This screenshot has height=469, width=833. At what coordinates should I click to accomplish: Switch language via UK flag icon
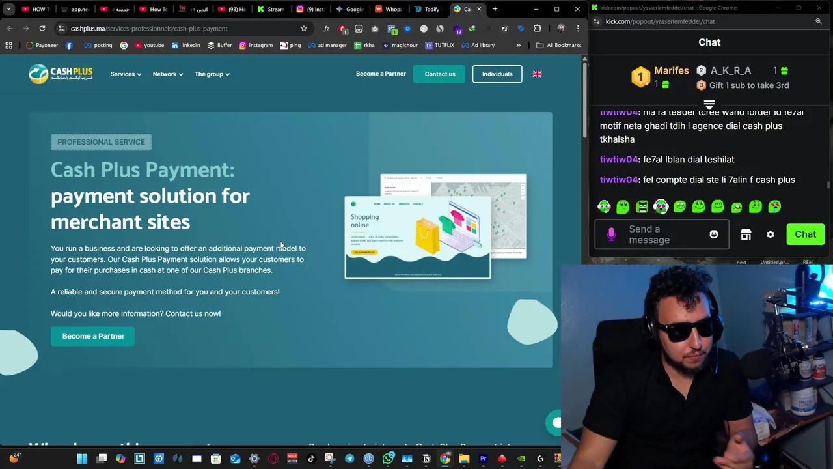(x=537, y=74)
